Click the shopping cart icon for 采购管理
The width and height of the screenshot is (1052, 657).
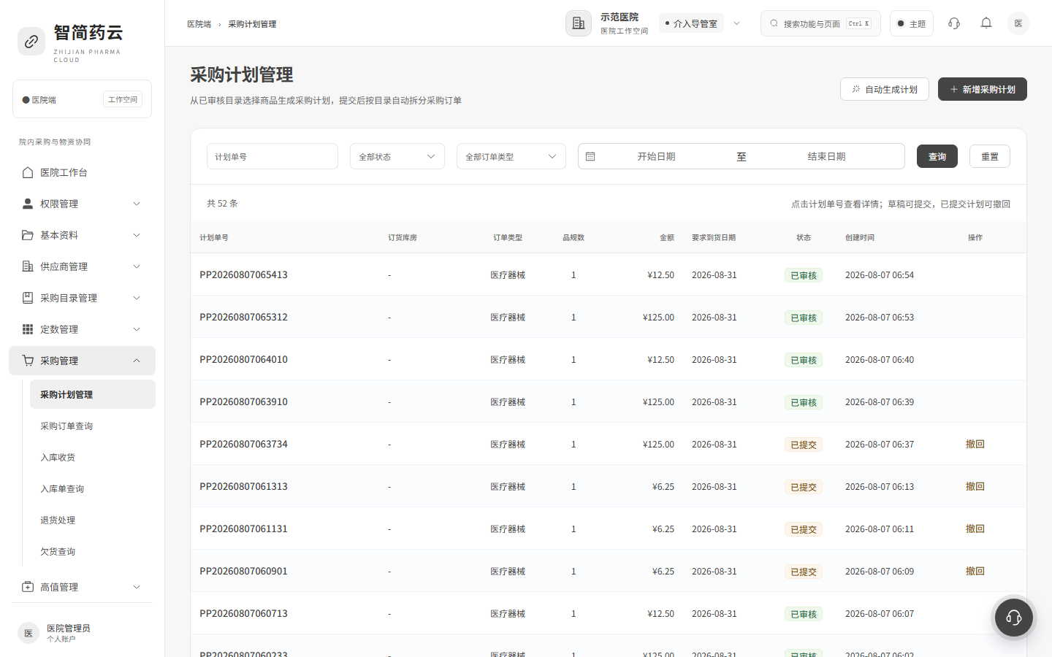coord(28,361)
